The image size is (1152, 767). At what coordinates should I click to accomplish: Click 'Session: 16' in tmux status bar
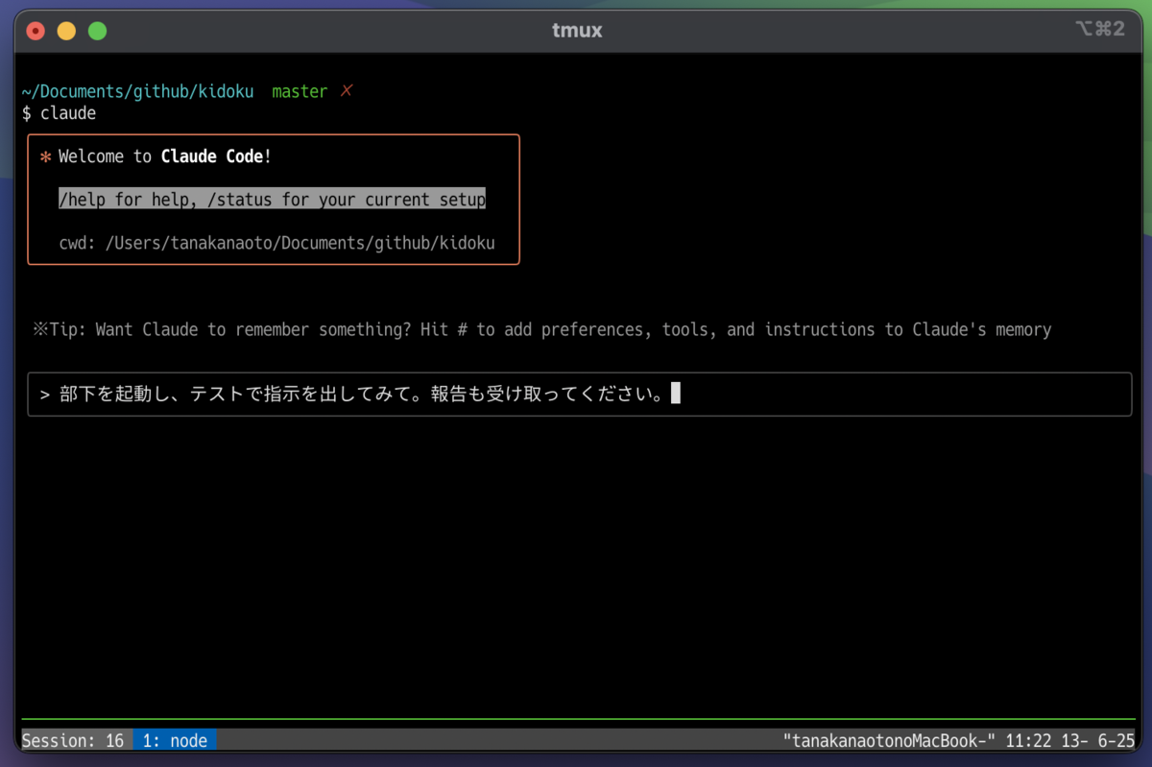tap(73, 740)
